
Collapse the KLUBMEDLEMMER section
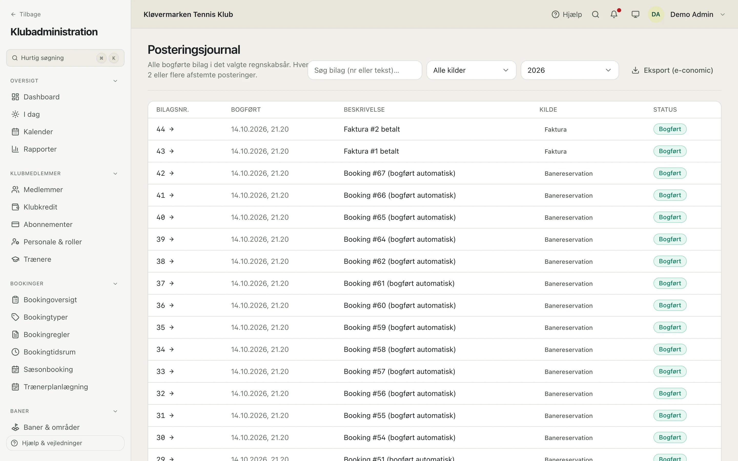(115, 173)
